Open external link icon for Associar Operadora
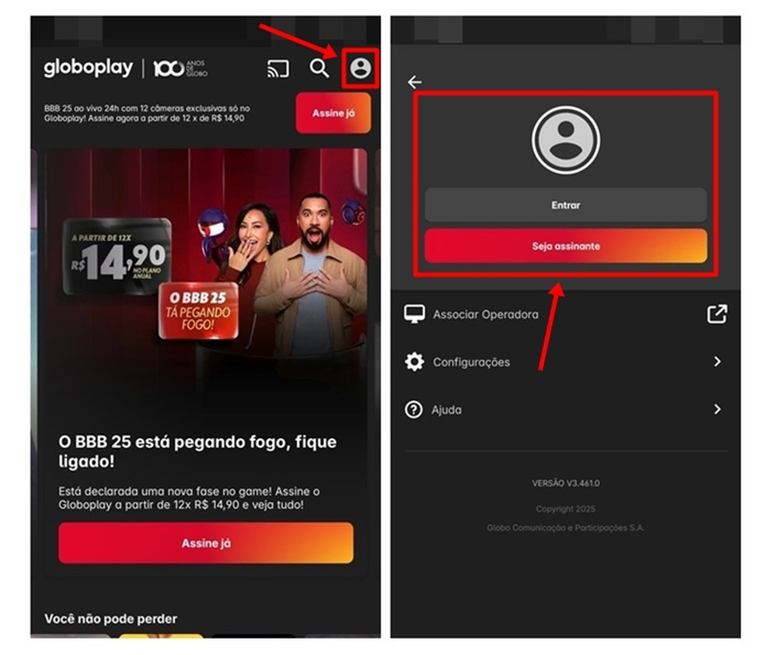 [x=717, y=313]
